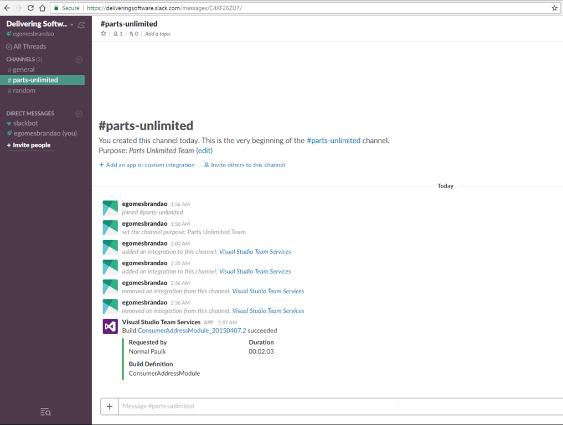
Task: Click the Visual Studio Team Services app avatar
Action: [110, 326]
